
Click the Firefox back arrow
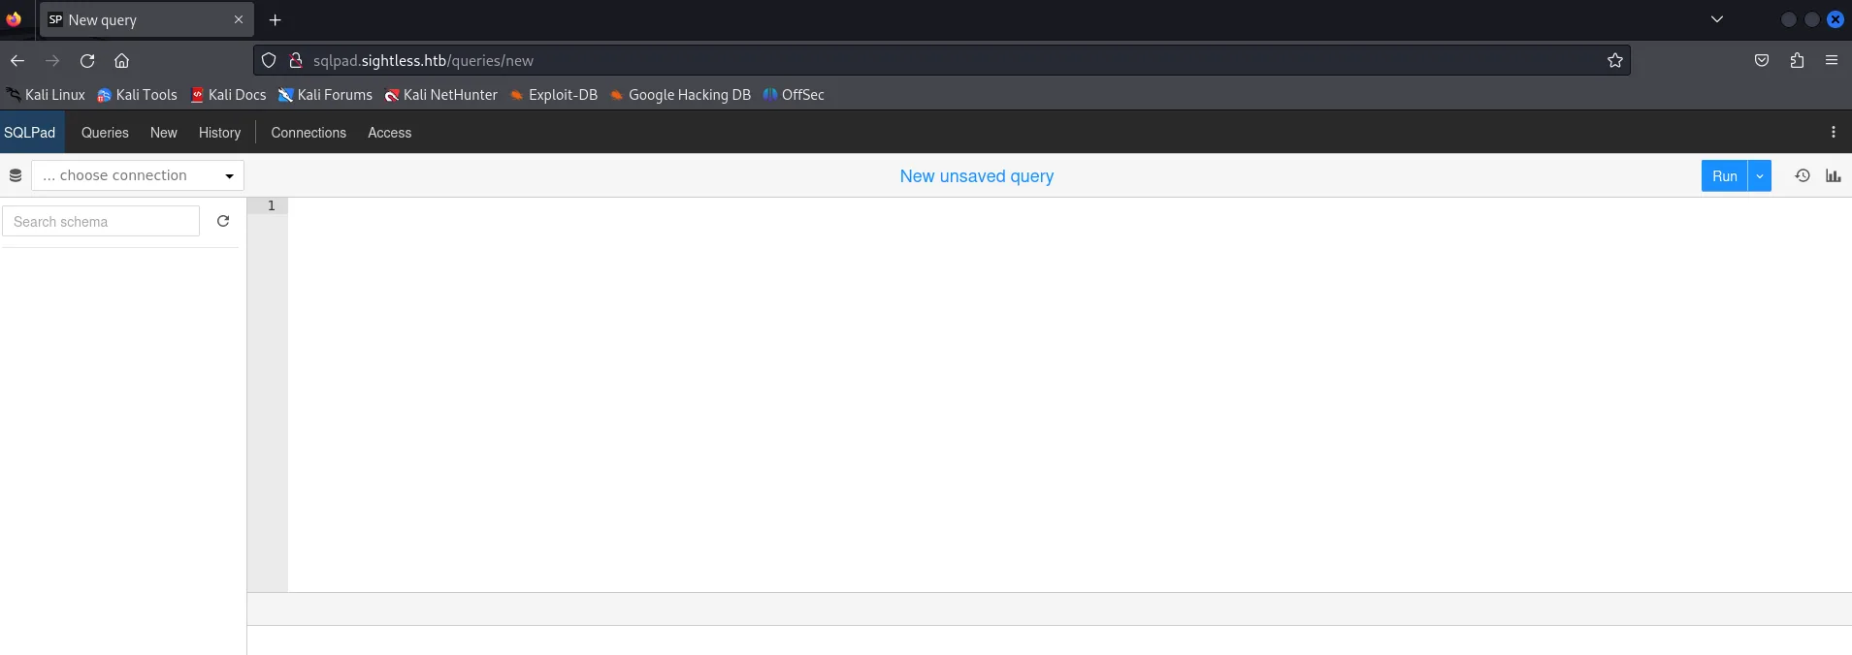click(17, 60)
